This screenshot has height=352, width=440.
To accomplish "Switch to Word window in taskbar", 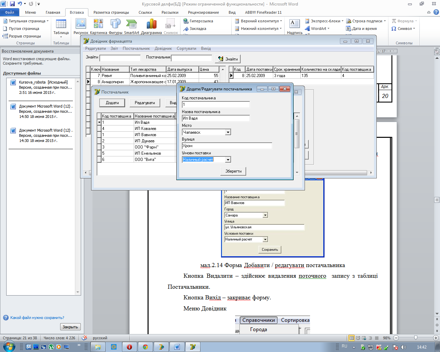I will point(177,347).
